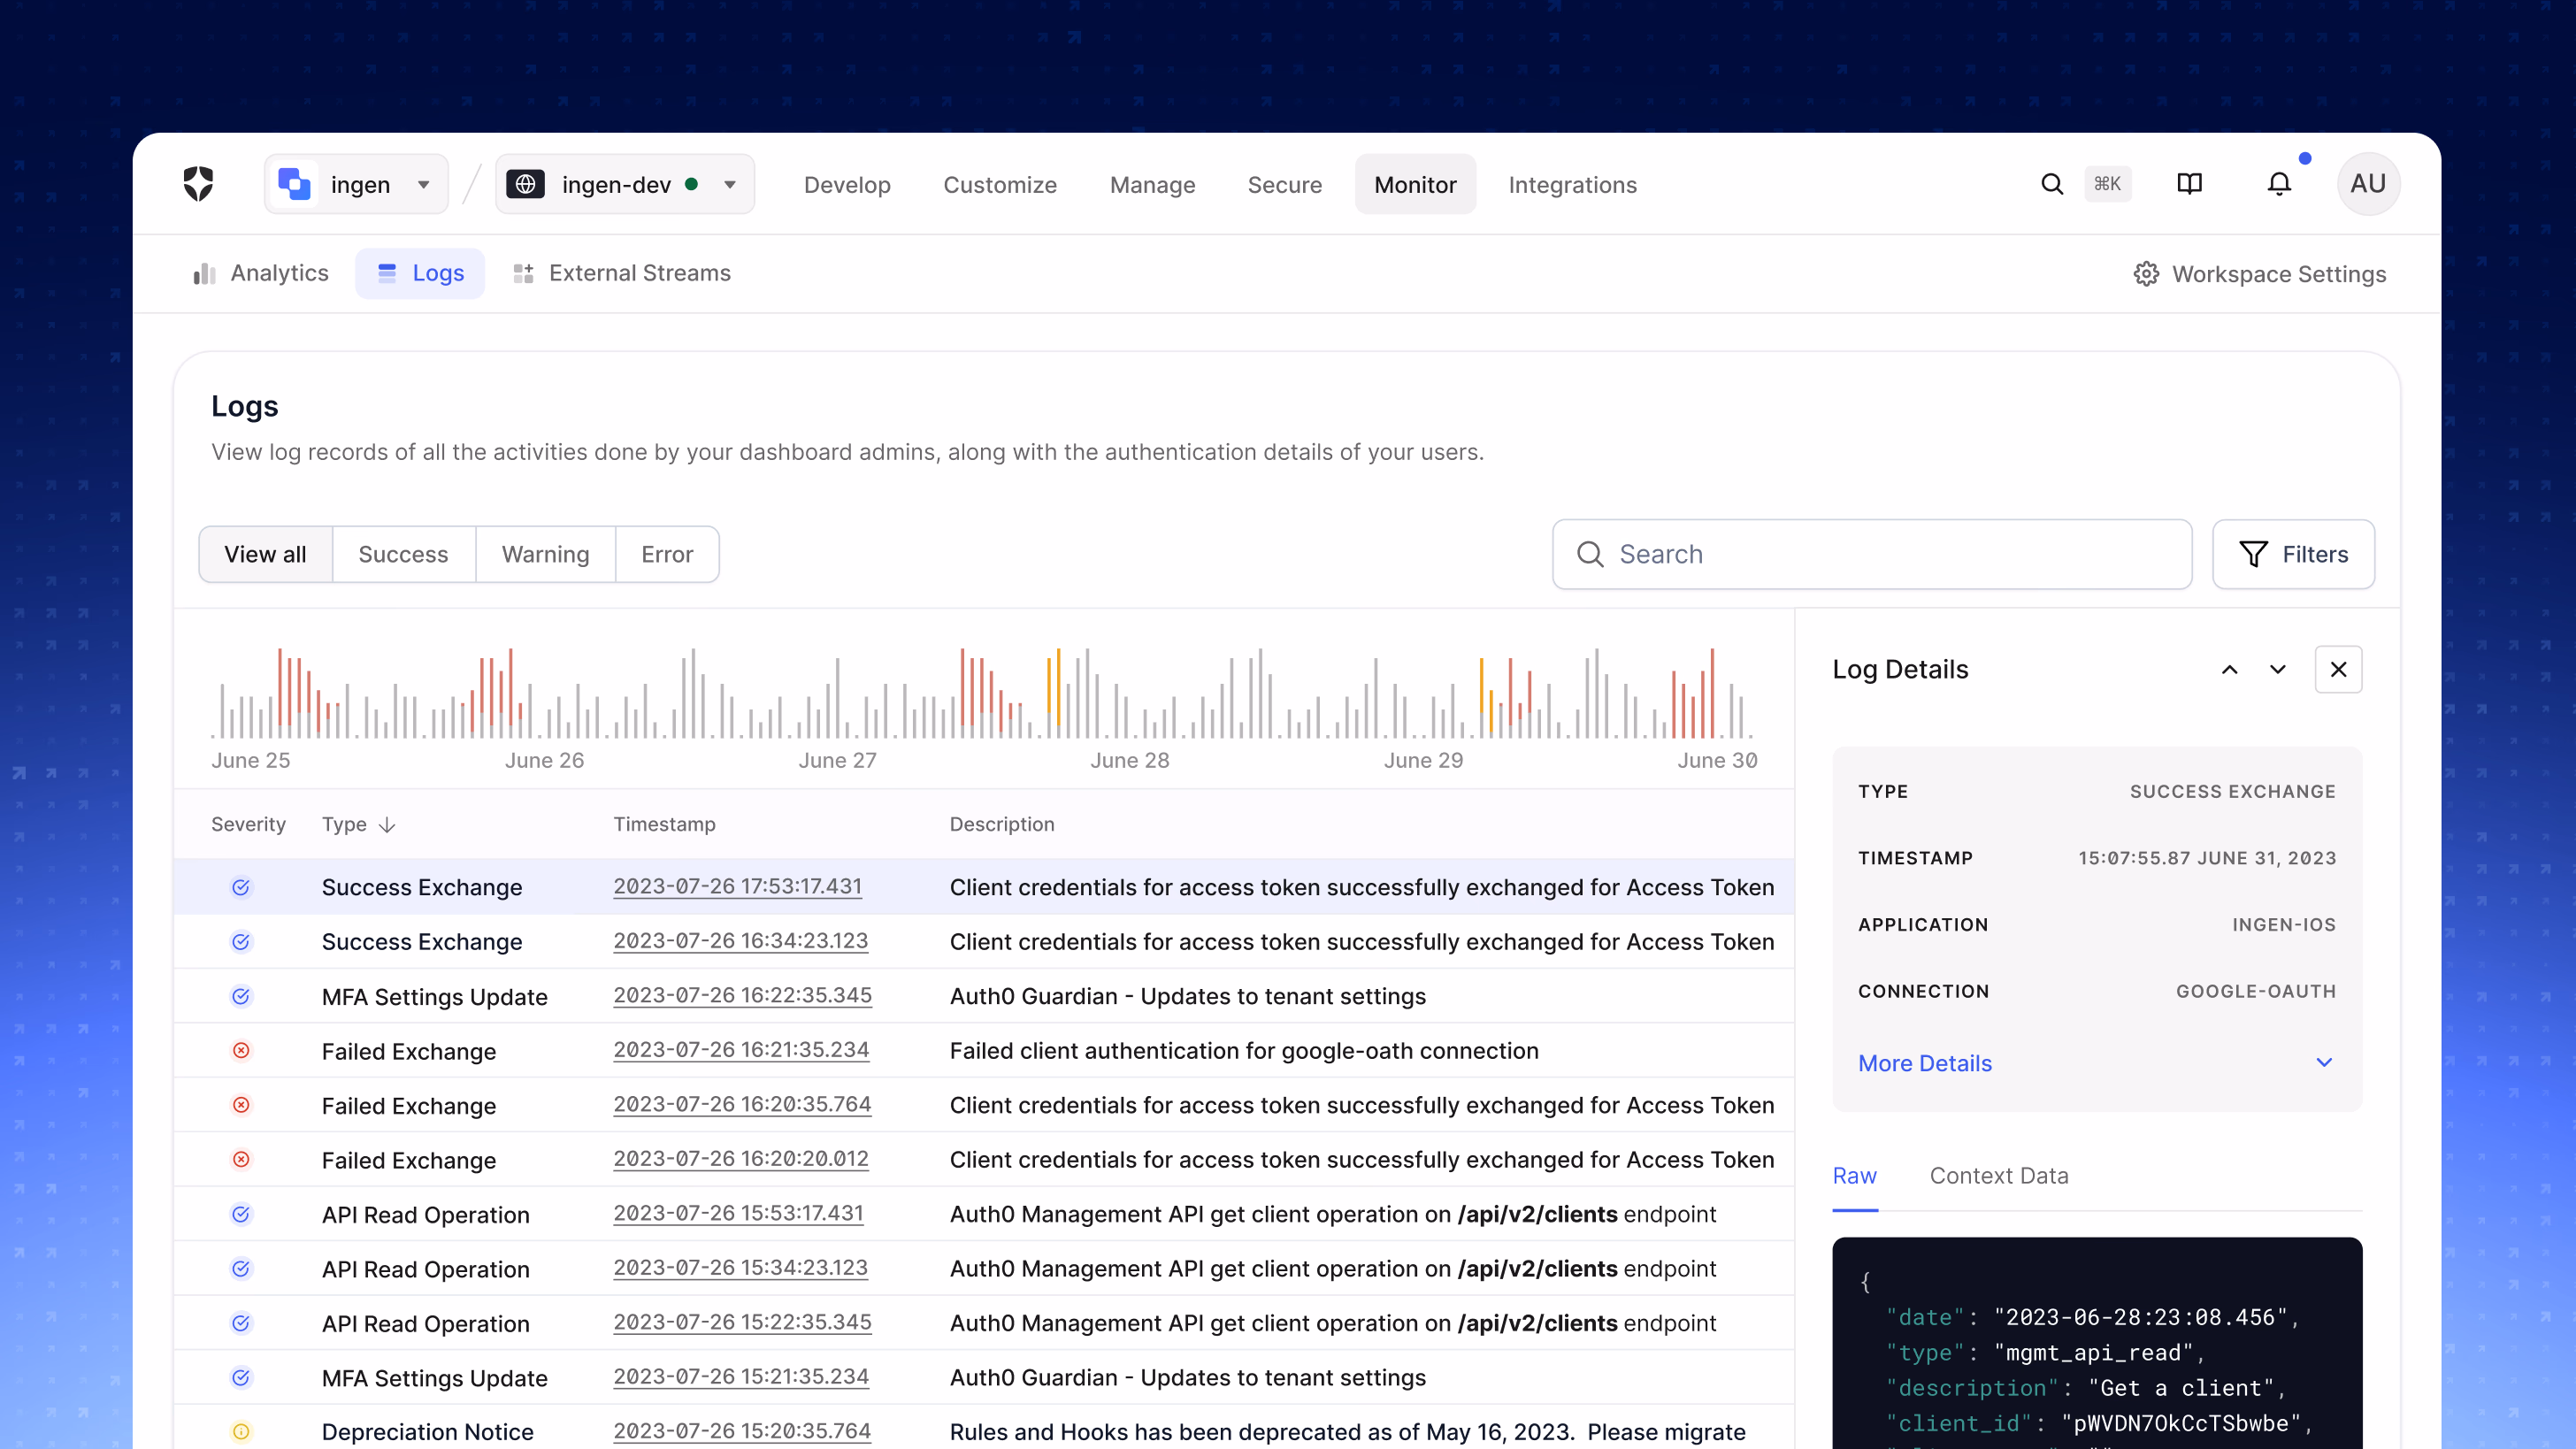Viewport: 2576px width, 1449px height.
Task: Open notifications bell
Action: [2279, 184]
